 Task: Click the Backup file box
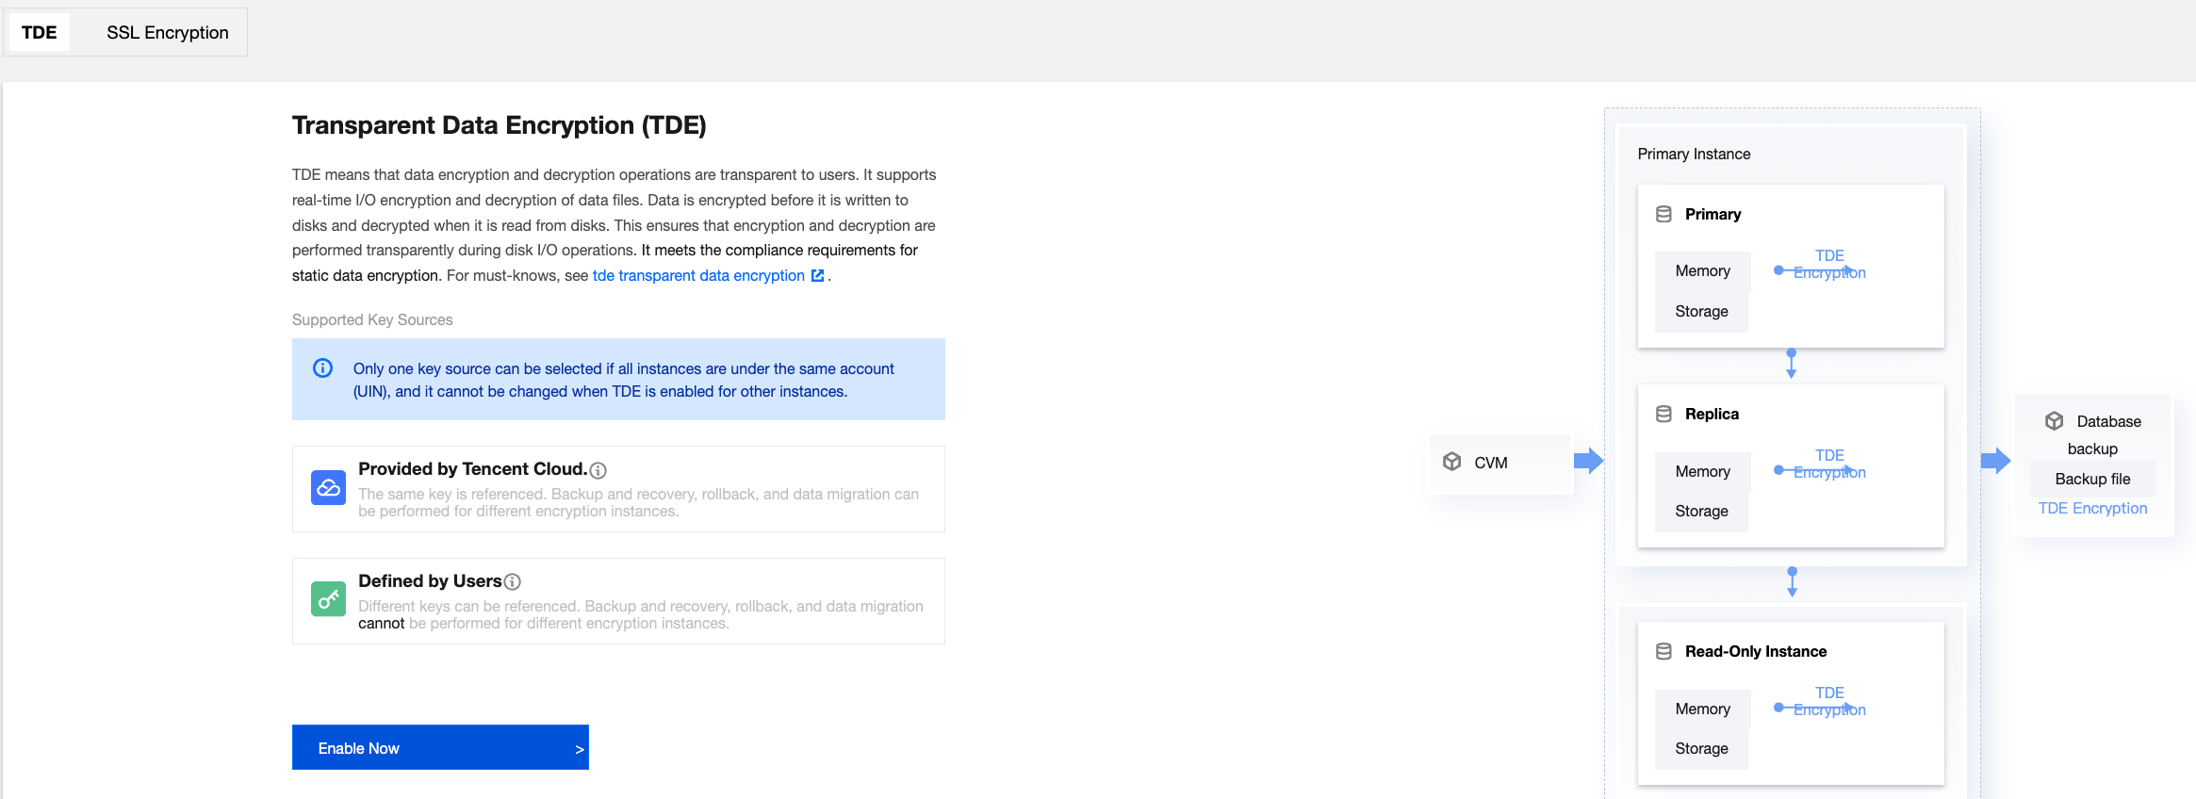tap(2092, 479)
